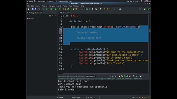Open the Coverage dropdown arrow
Screen dimensions: 177x99
58,9
